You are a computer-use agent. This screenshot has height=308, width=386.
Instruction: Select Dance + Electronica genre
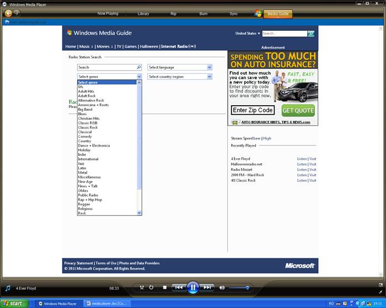107,145
